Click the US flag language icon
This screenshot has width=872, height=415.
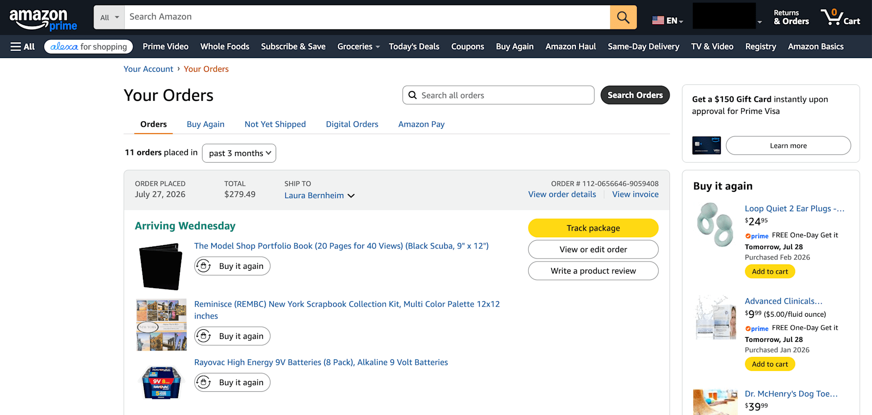point(658,20)
